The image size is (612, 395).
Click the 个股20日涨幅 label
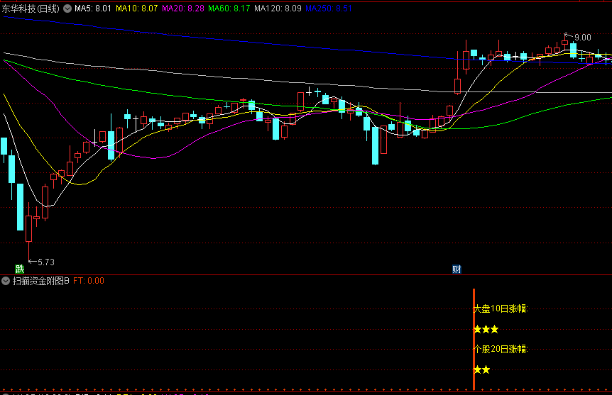[501, 349]
